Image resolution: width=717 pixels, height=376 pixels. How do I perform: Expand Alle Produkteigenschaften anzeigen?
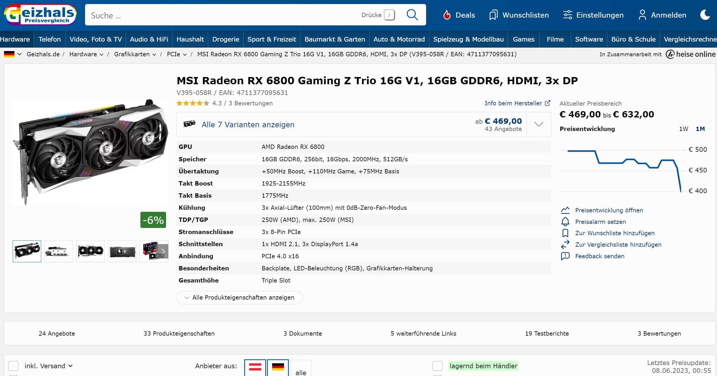coord(239,297)
